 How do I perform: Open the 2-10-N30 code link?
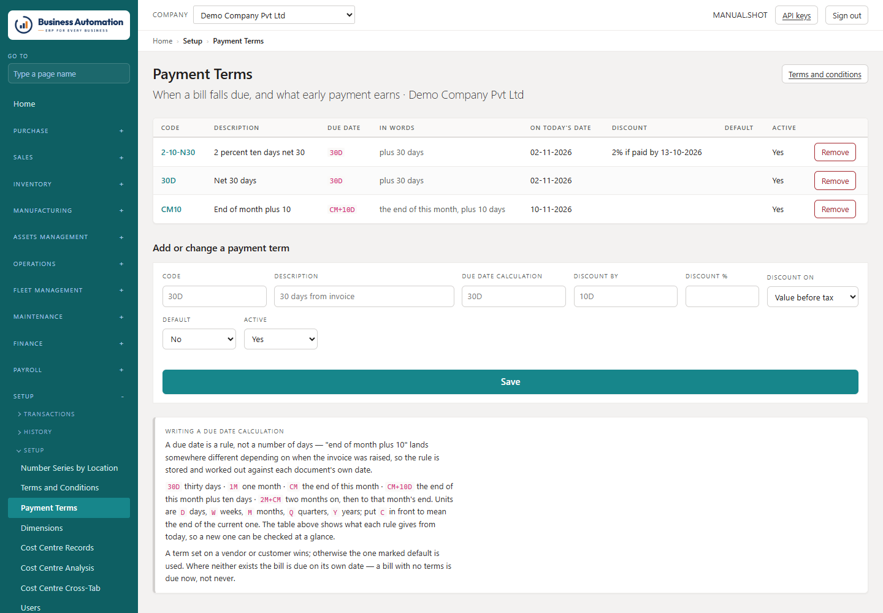click(178, 153)
